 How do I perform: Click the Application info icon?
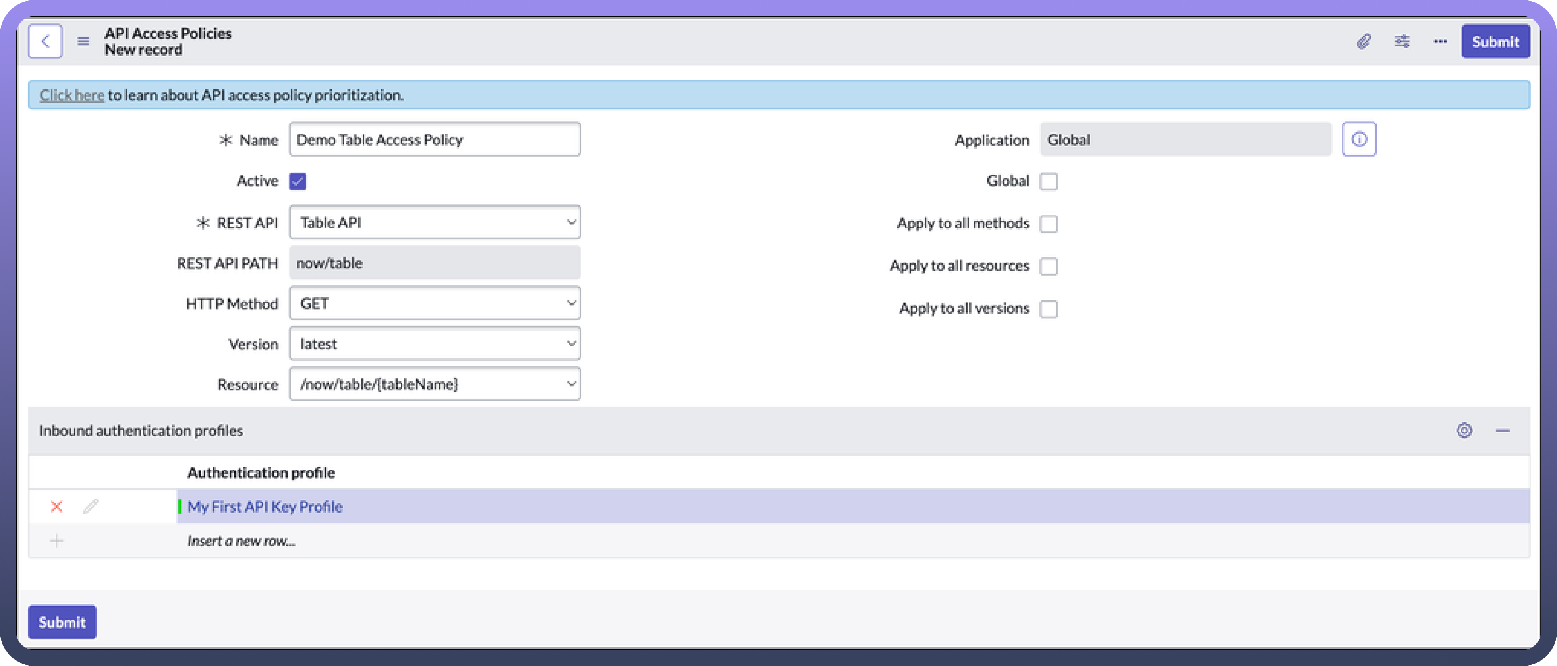click(1359, 139)
